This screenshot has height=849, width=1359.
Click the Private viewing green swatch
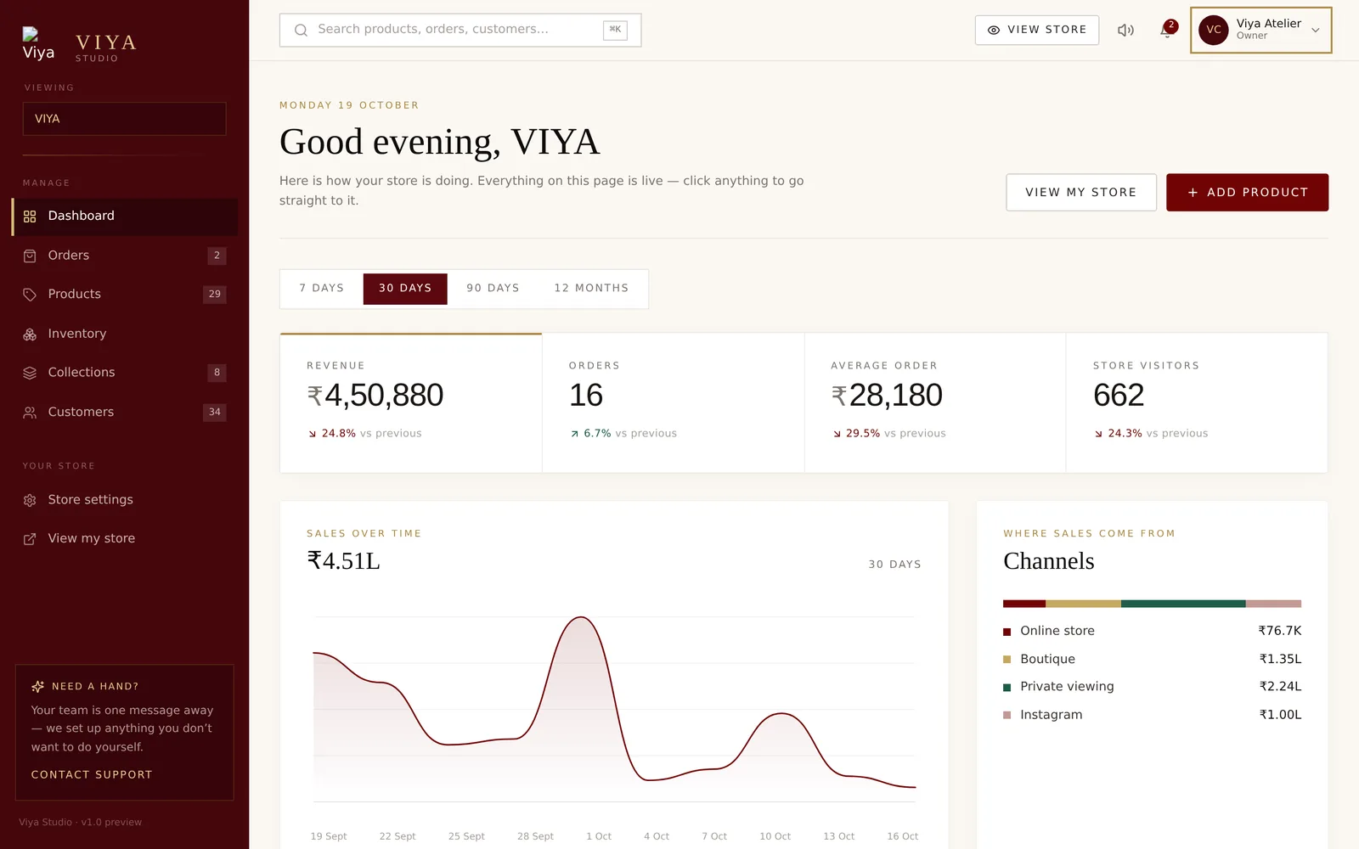1007,688
